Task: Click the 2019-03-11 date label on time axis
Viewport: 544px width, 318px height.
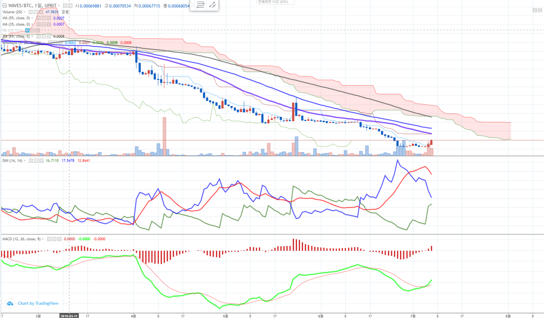Action: tap(69, 315)
